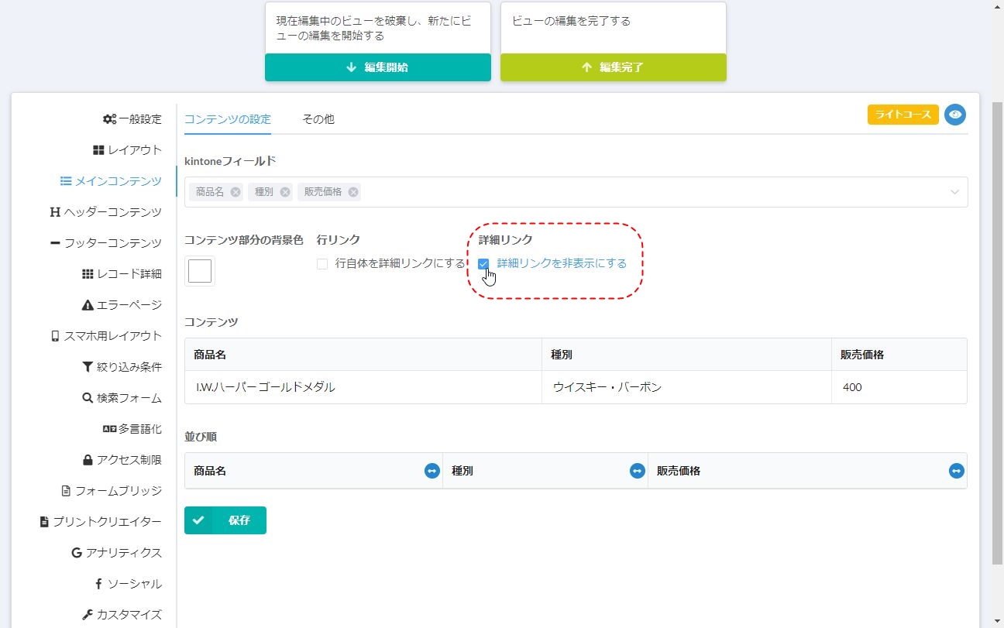Screen dimensions: 1004x628
Task: Click the list icon beside メインコンテンツ
Action: (66, 181)
